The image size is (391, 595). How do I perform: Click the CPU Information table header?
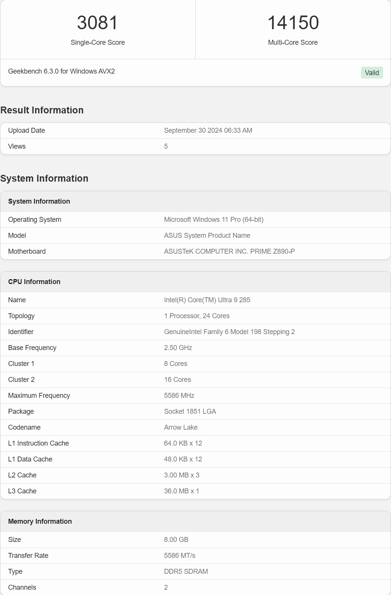click(x=34, y=282)
